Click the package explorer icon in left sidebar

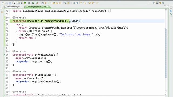(2, 12)
